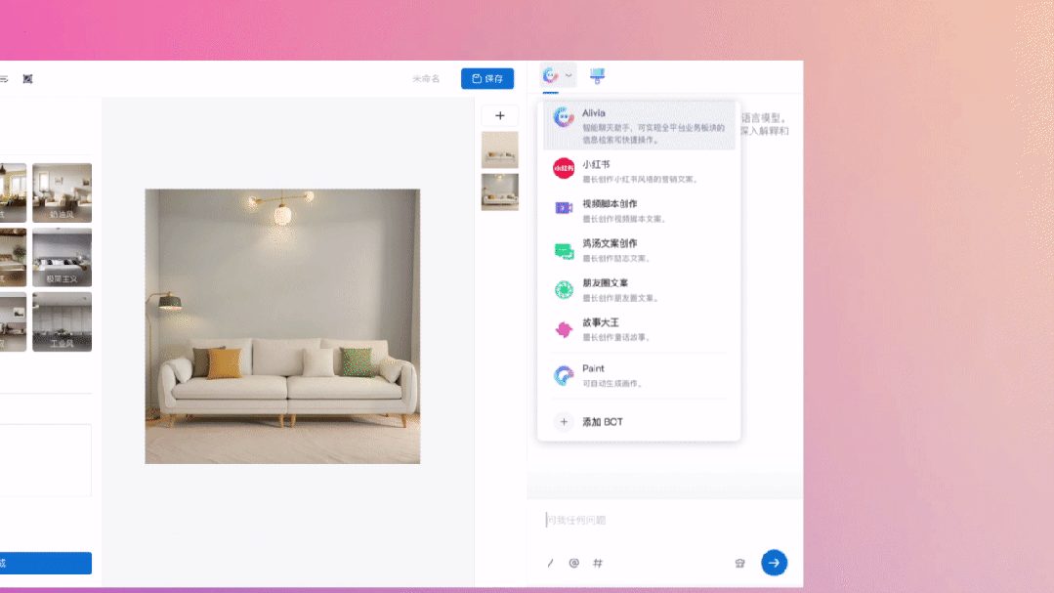
Task: Choose the Paint bot entry
Action: click(639, 375)
